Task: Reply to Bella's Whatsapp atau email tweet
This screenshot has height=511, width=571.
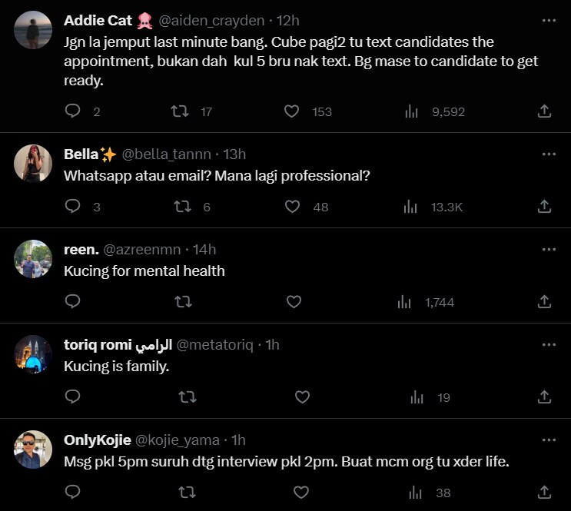Action: tap(73, 207)
